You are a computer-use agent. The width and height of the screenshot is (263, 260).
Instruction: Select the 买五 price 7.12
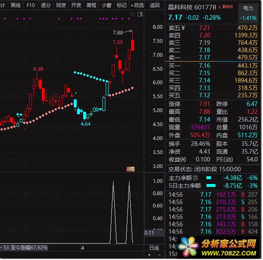[204, 95]
